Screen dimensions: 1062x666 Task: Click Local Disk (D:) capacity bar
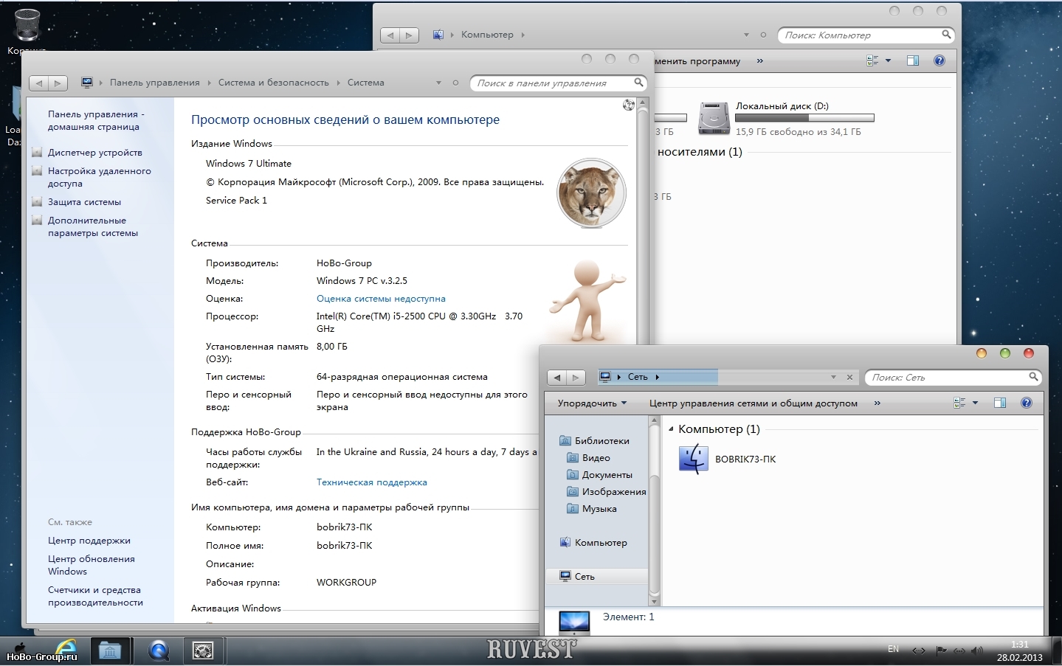pyautogui.click(x=804, y=118)
